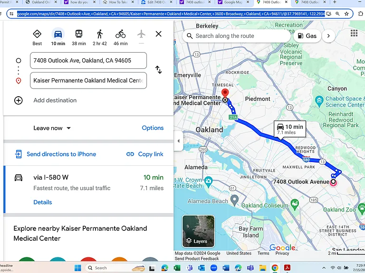Click Copy link
The height and width of the screenshot is (273, 365).
coord(144,154)
